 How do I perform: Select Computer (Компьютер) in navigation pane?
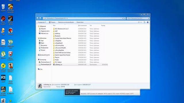pyautogui.click(x=43, y=60)
